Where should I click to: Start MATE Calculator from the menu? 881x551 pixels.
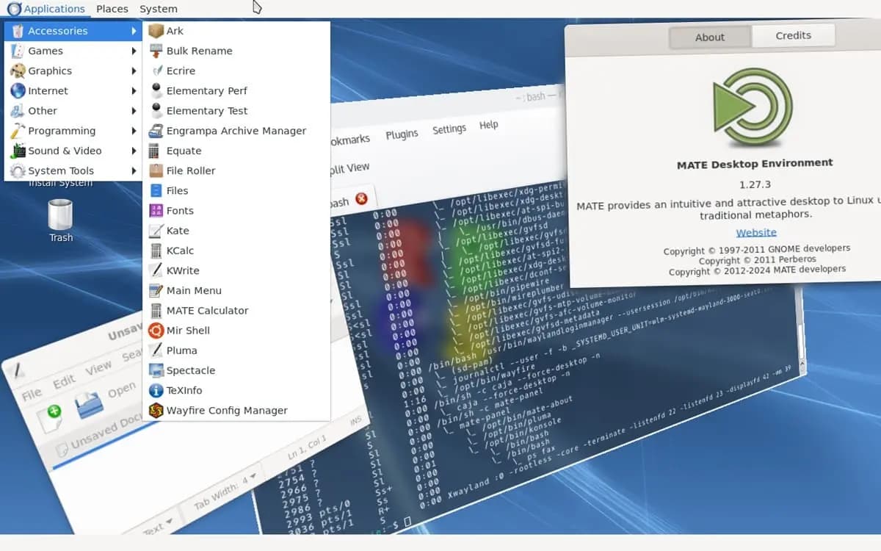[x=207, y=311]
